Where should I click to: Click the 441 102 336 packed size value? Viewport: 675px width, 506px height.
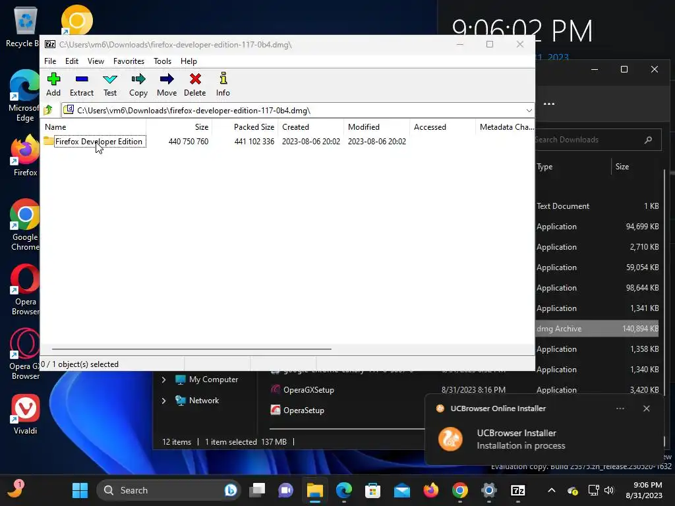pos(254,142)
